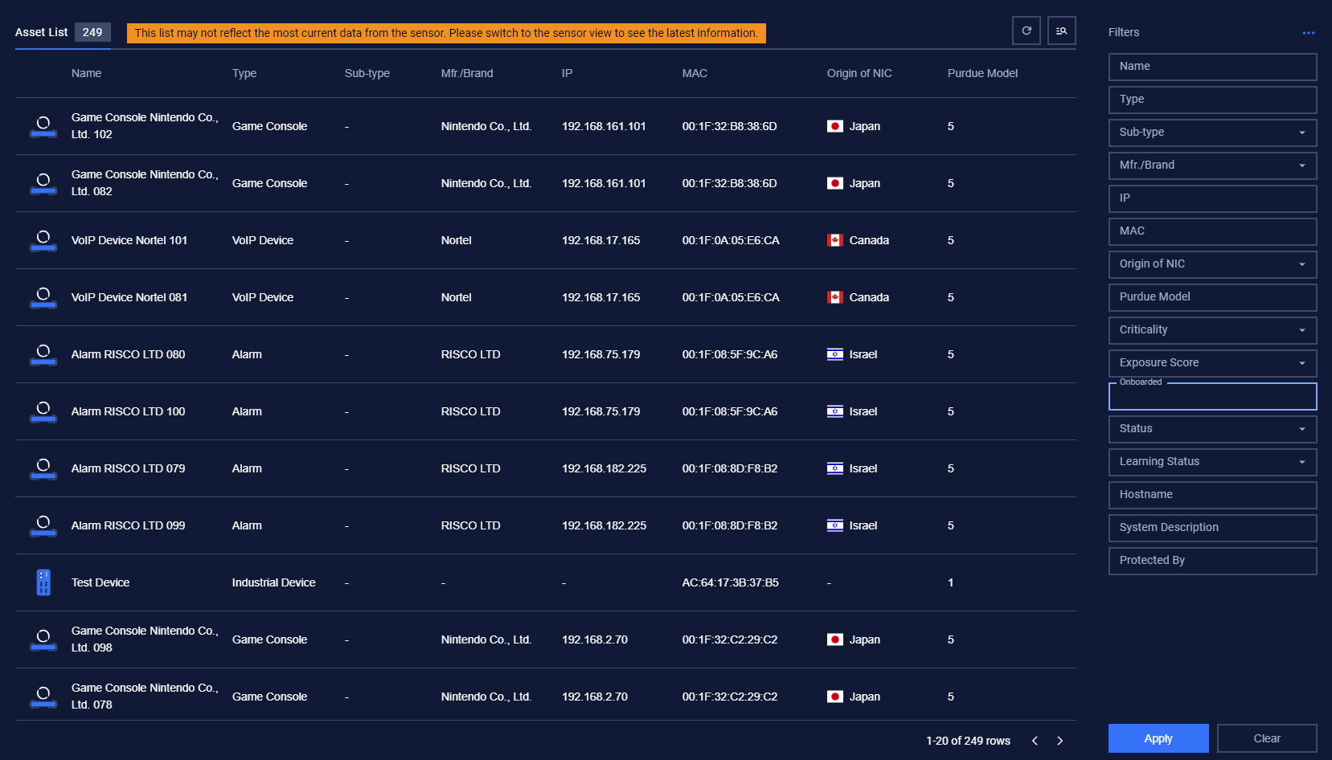Click device icon for Alarm RISCO LTD 079
The height and width of the screenshot is (760, 1332).
[x=43, y=468]
